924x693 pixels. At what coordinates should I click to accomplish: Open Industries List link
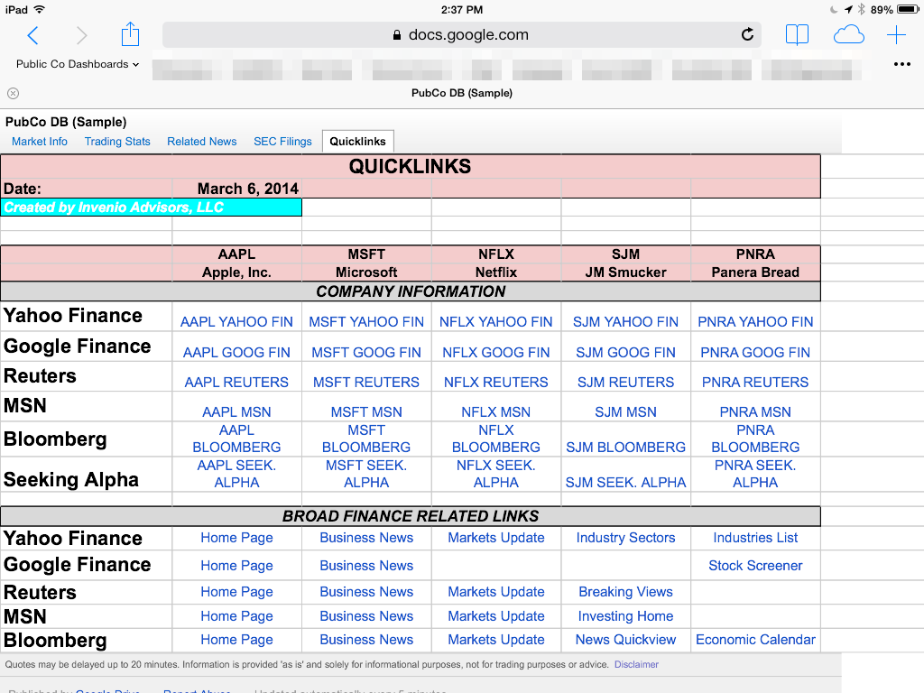[755, 538]
